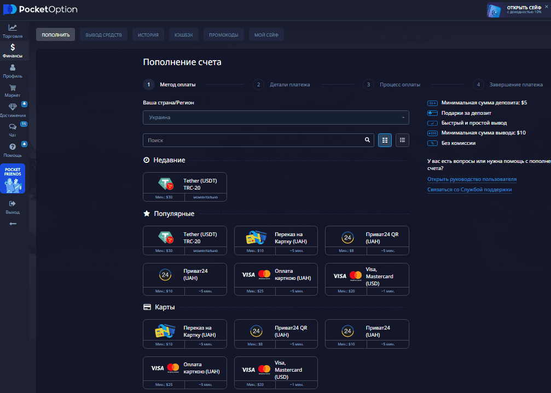Viewport: 551px width, 393px height.
Task: Choose Оплата карткою (UAH) under Популярные
Action: [276, 279]
